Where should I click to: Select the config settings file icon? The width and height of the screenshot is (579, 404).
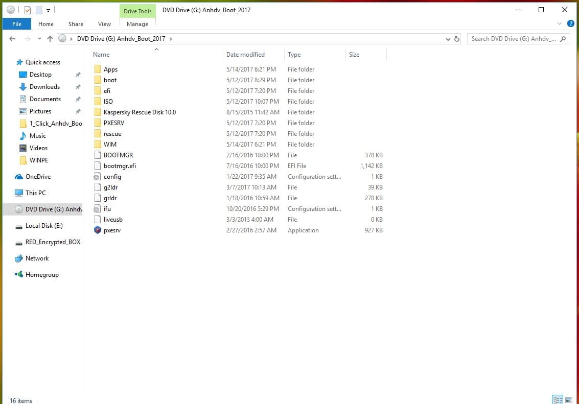[x=98, y=176]
